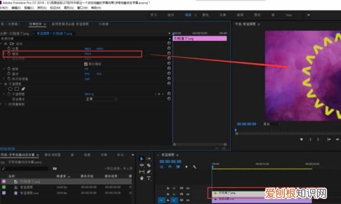341x204 pixels.
Task: Create an ellipse mask under Opacity
Action: pos(10,89)
